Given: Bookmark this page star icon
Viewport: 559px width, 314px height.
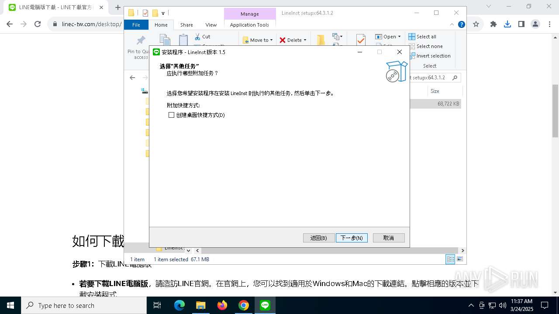Looking at the screenshot, I should pyautogui.click(x=476, y=24).
